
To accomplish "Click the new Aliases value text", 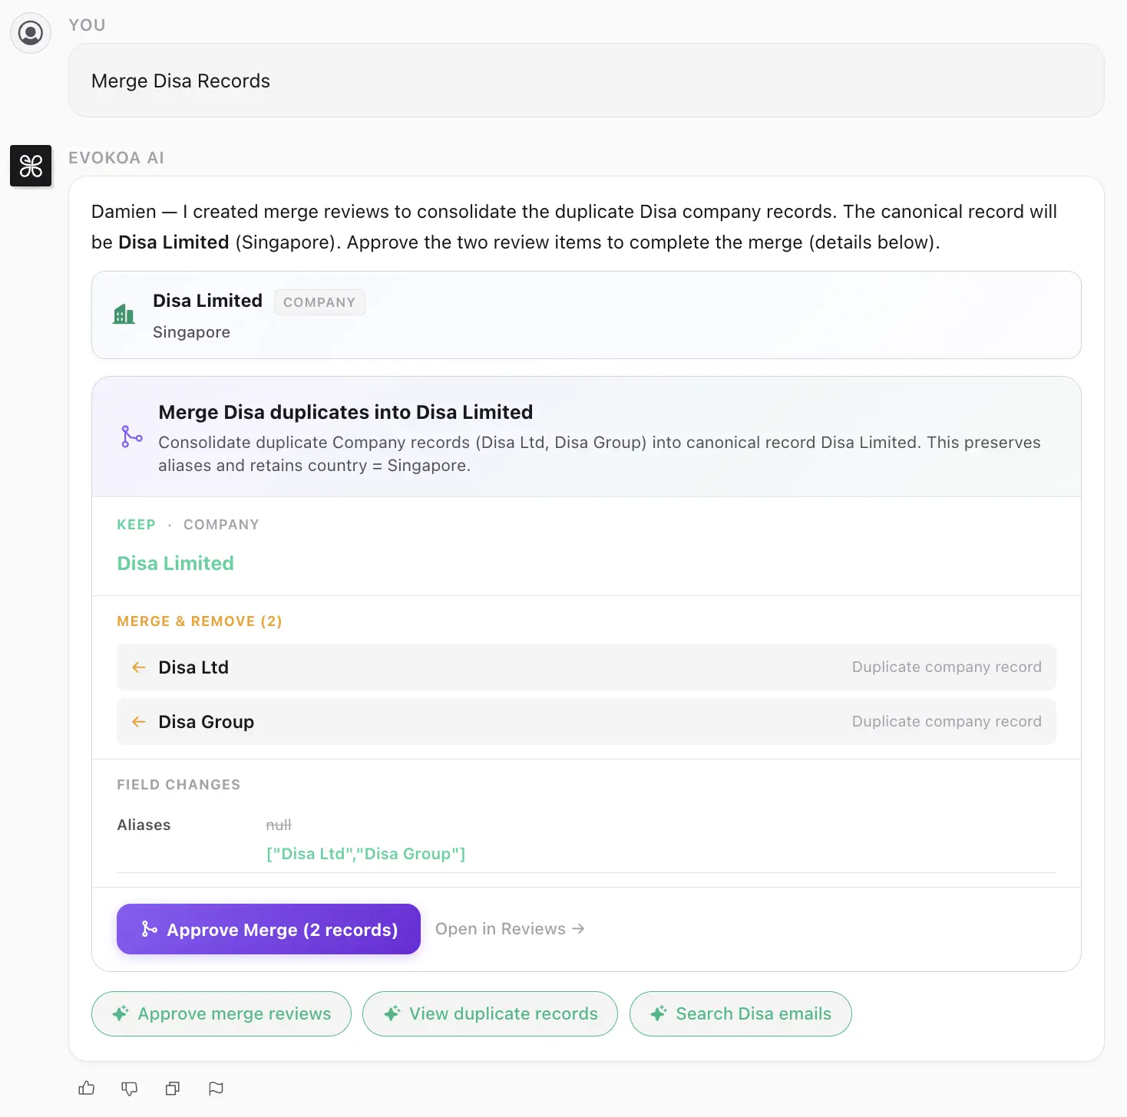I will (x=365, y=854).
